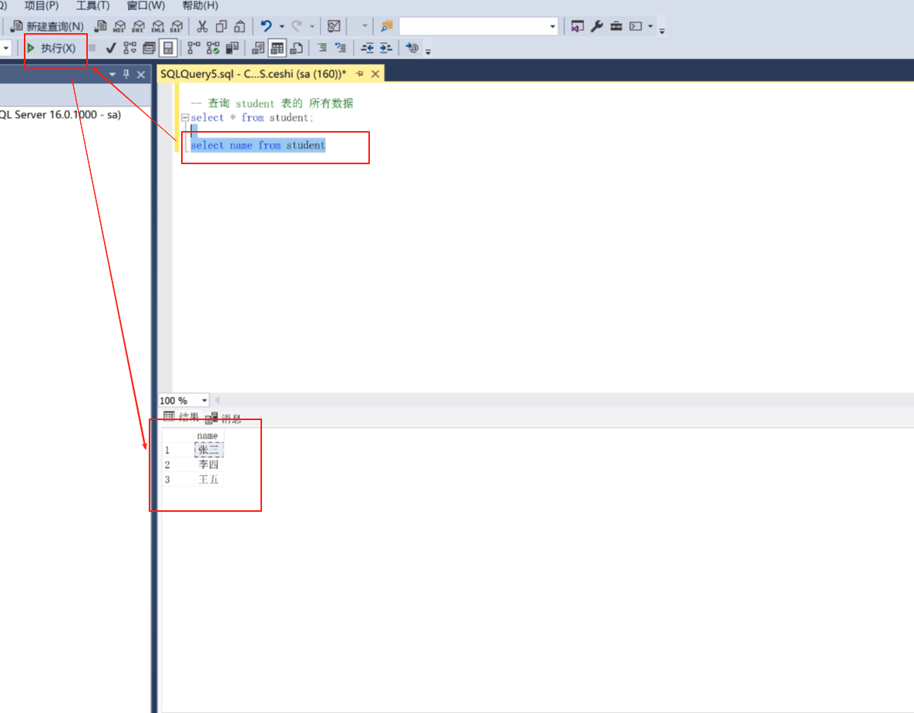
Task: Open the top toolbar overflow options
Action: (x=662, y=30)
